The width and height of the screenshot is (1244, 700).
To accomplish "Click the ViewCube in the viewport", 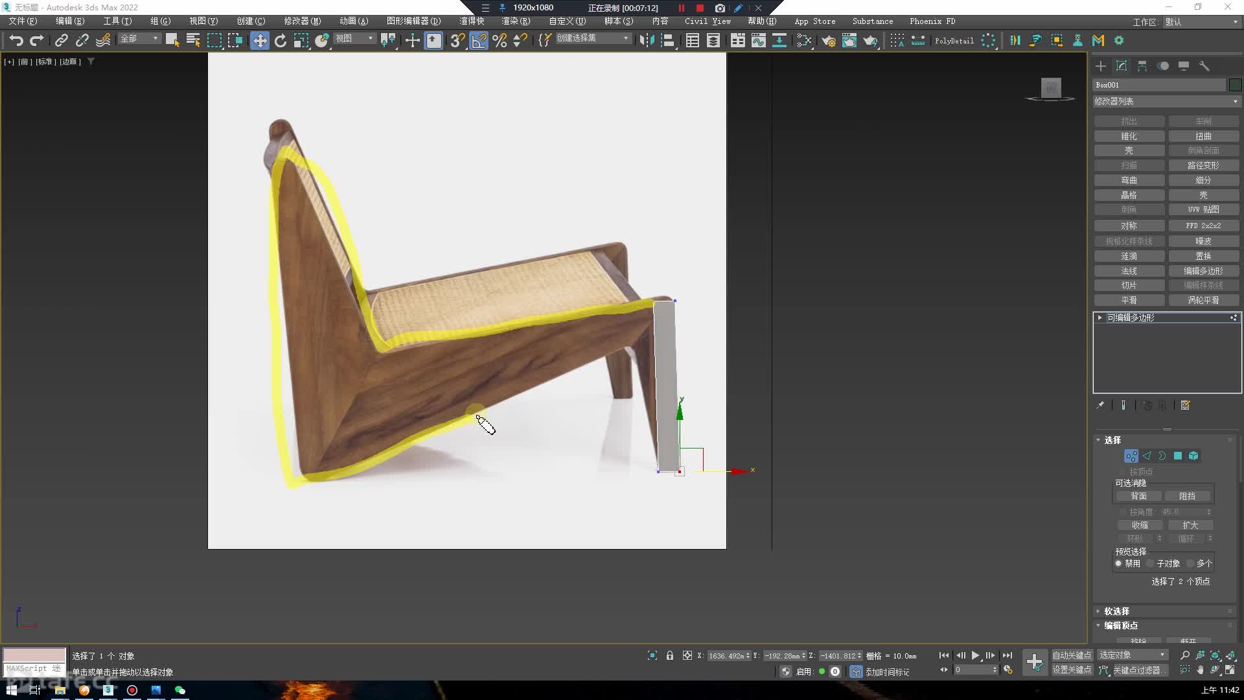I will [1051, 89].
